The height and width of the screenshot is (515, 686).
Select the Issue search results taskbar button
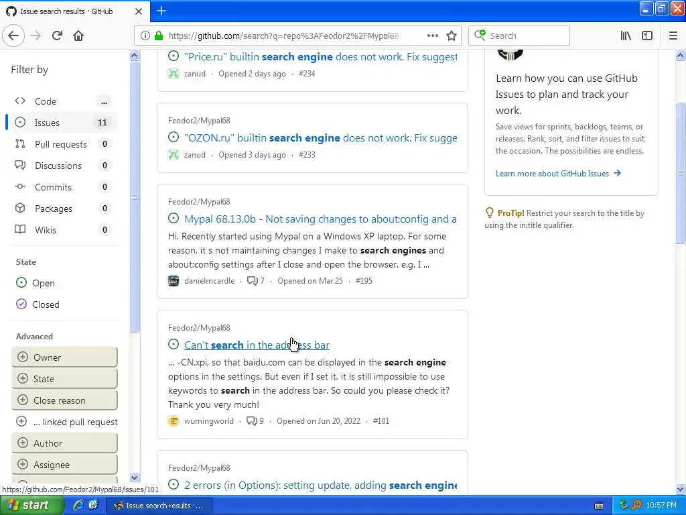click(x=159, y=506)
